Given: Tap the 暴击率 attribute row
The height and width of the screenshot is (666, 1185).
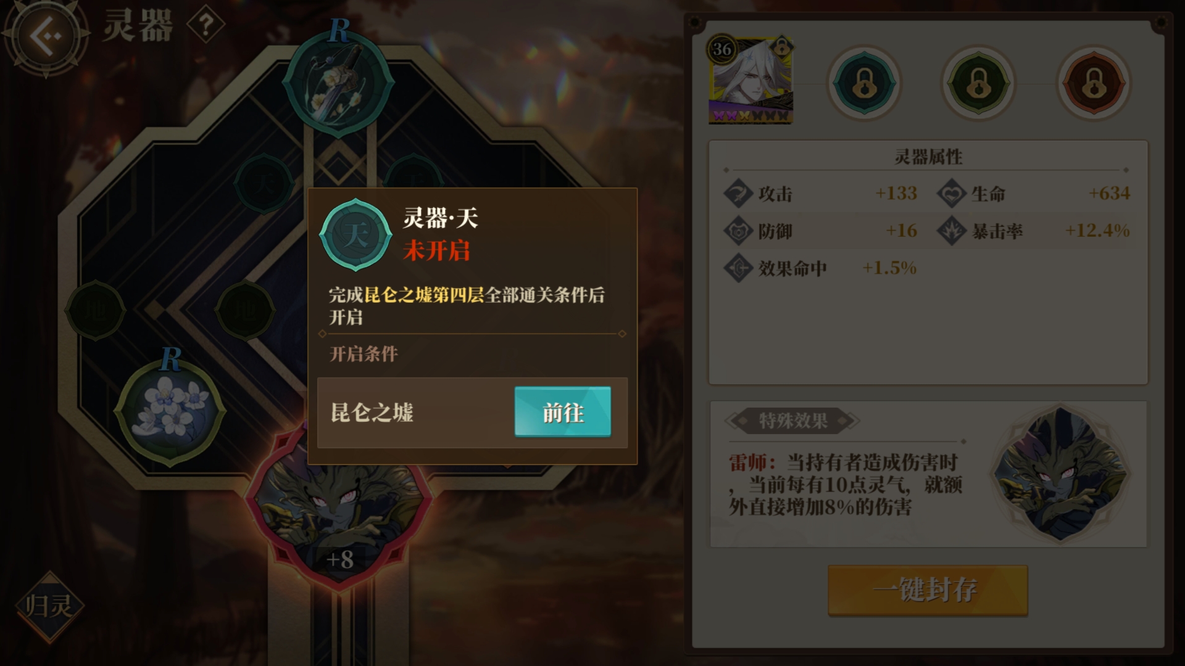Looking at the screenshot, I should click(x=1034, y=231).
